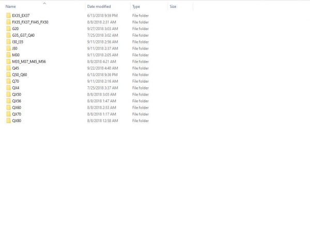Click File folder type in EX35_EX37 row

click(141, 16)
